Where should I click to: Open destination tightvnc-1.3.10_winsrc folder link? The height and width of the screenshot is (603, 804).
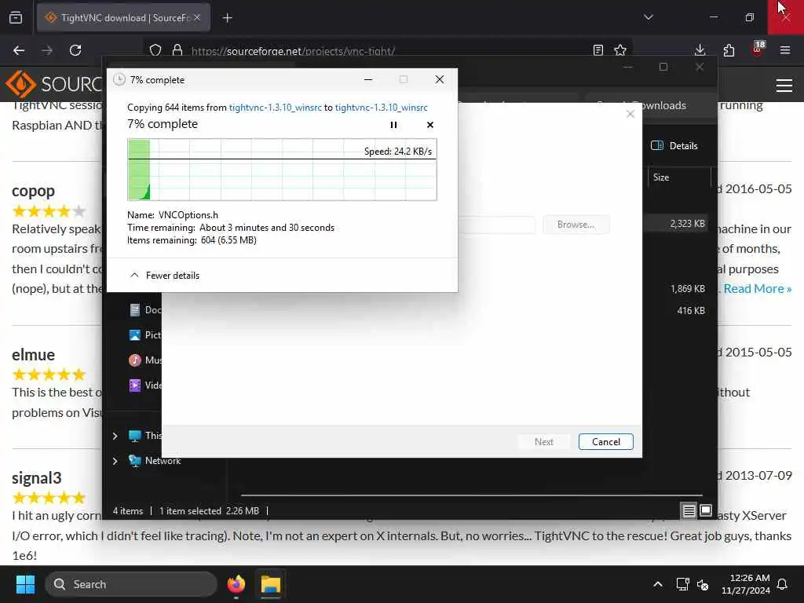[381, 107]
